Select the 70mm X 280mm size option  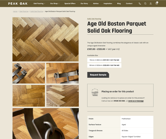coord(104,60)
